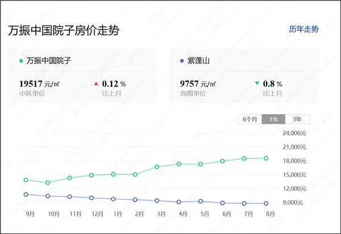Click the 8月 axis label
This screenshot has height=234, width=341.
[x=271, y=214]
